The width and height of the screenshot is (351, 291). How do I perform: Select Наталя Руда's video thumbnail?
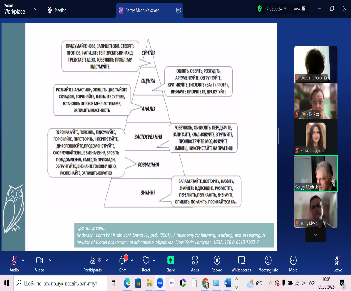point(315,138)
